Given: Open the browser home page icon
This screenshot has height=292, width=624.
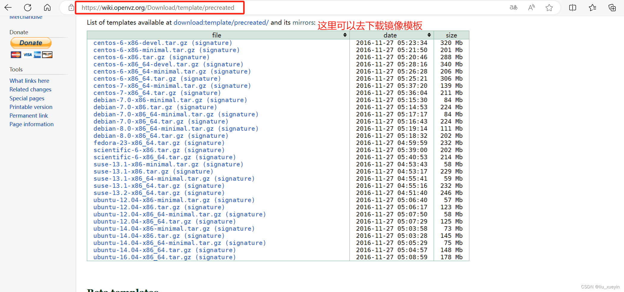Looking at the screenshot, I should coord(47,7).
